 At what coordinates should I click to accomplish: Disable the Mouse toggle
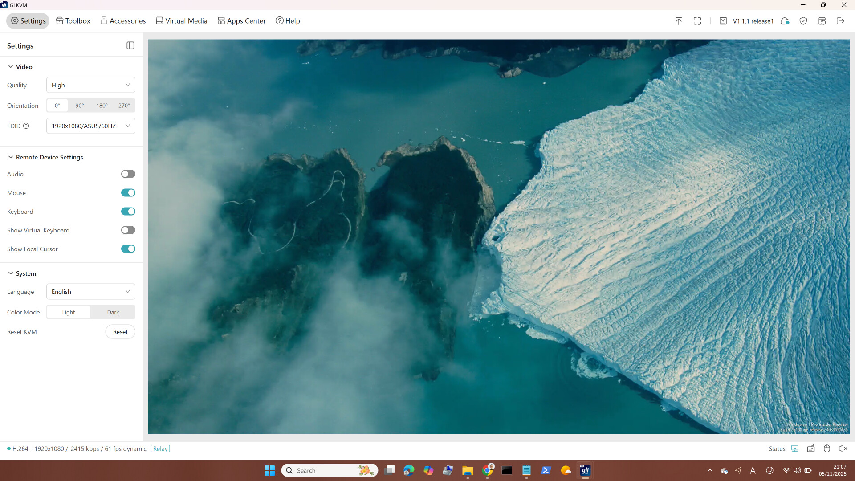[128, 192]
